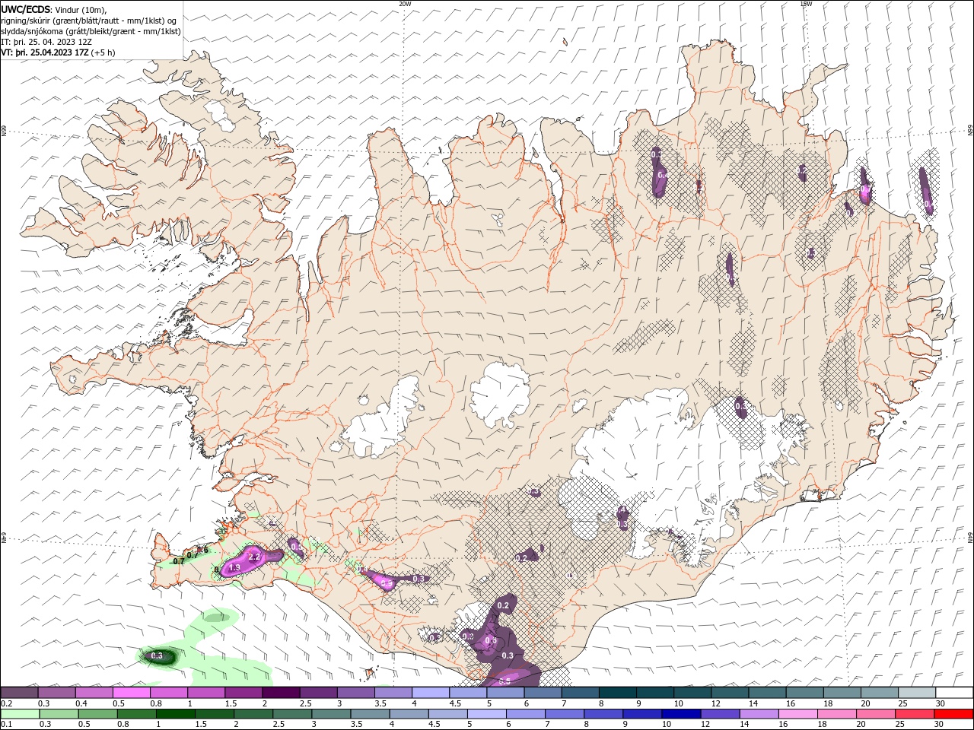Select the deep blue 10 swatch in the bottom scale
The width and height of the screenshot is (974, 730).
[x=681, y=714]
